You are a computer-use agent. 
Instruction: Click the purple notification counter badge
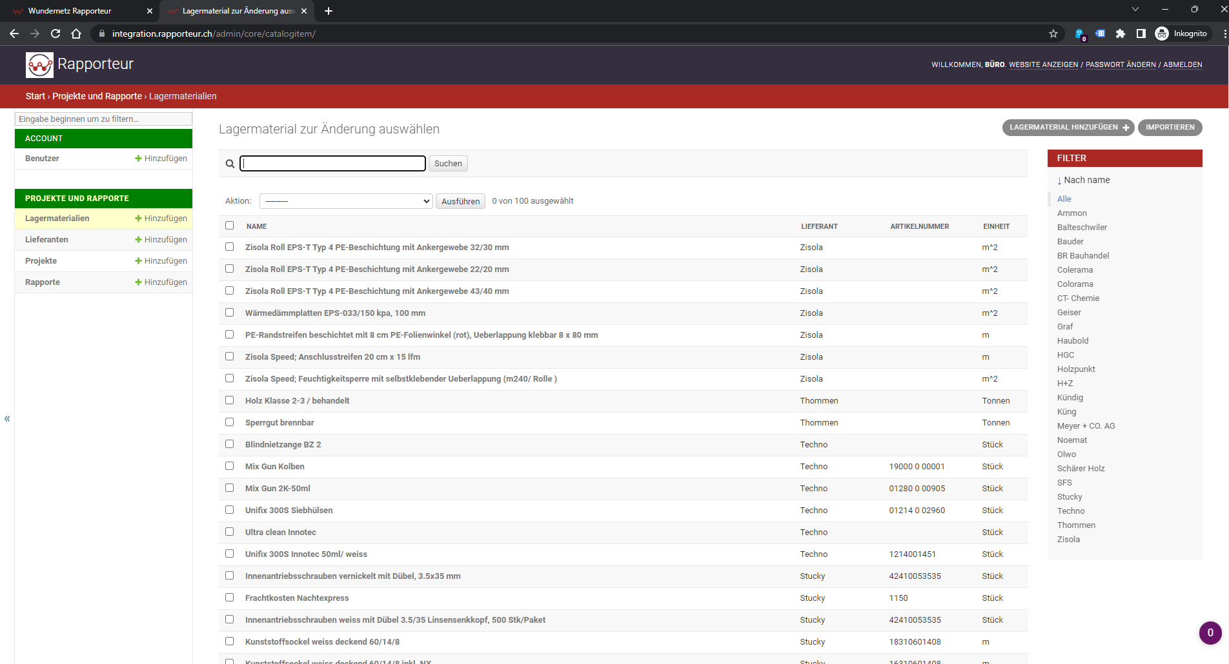pyautogui.click(x=1210, y=632)
